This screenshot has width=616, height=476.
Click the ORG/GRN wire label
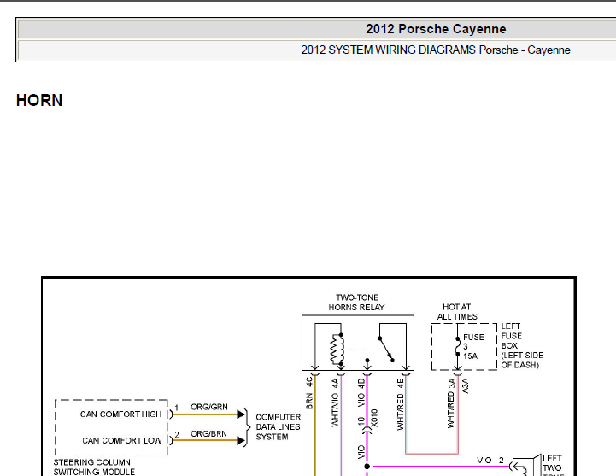[209, 408]
